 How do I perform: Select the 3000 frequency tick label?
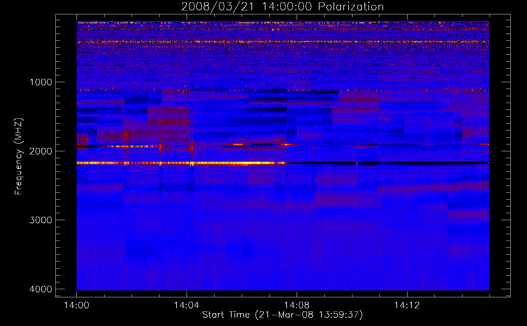pyautogui.click(x=41, y=220)
